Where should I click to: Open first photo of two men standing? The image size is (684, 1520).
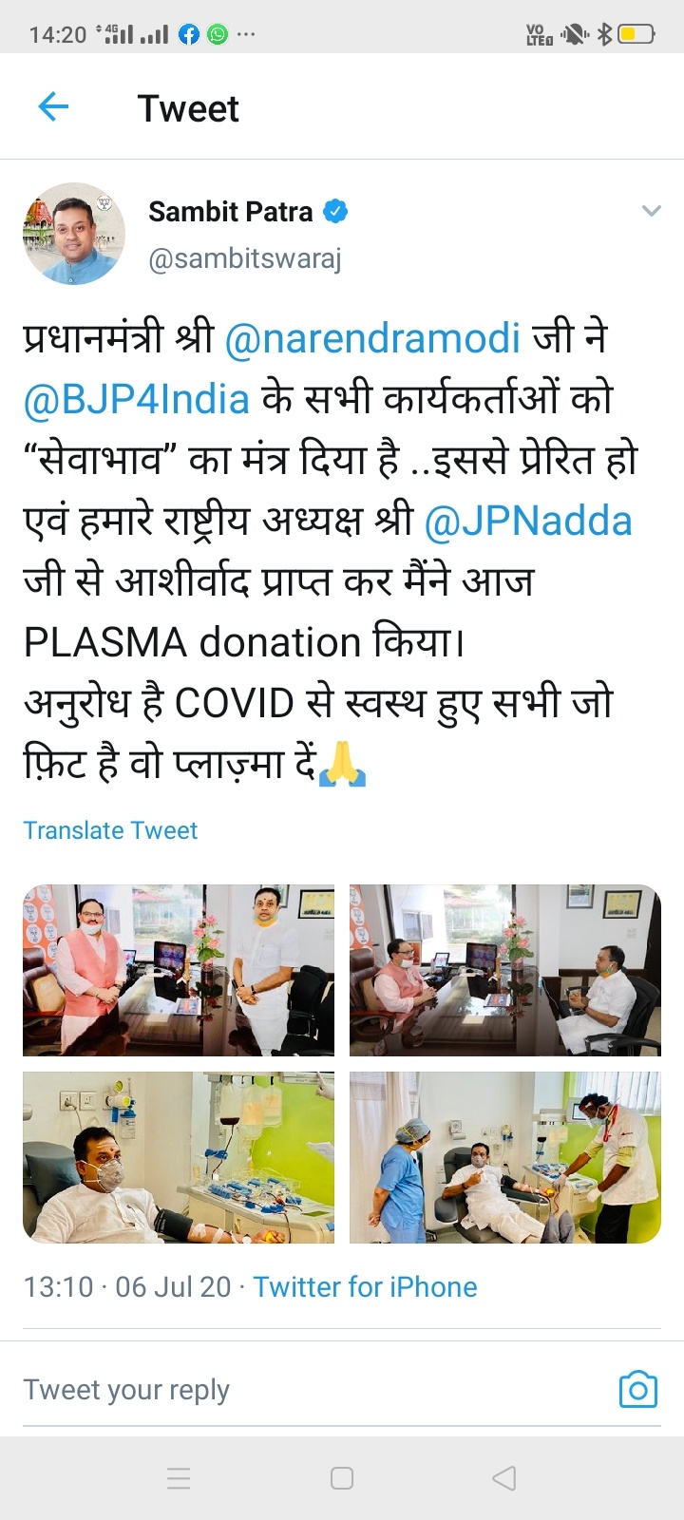coord(179,970)
